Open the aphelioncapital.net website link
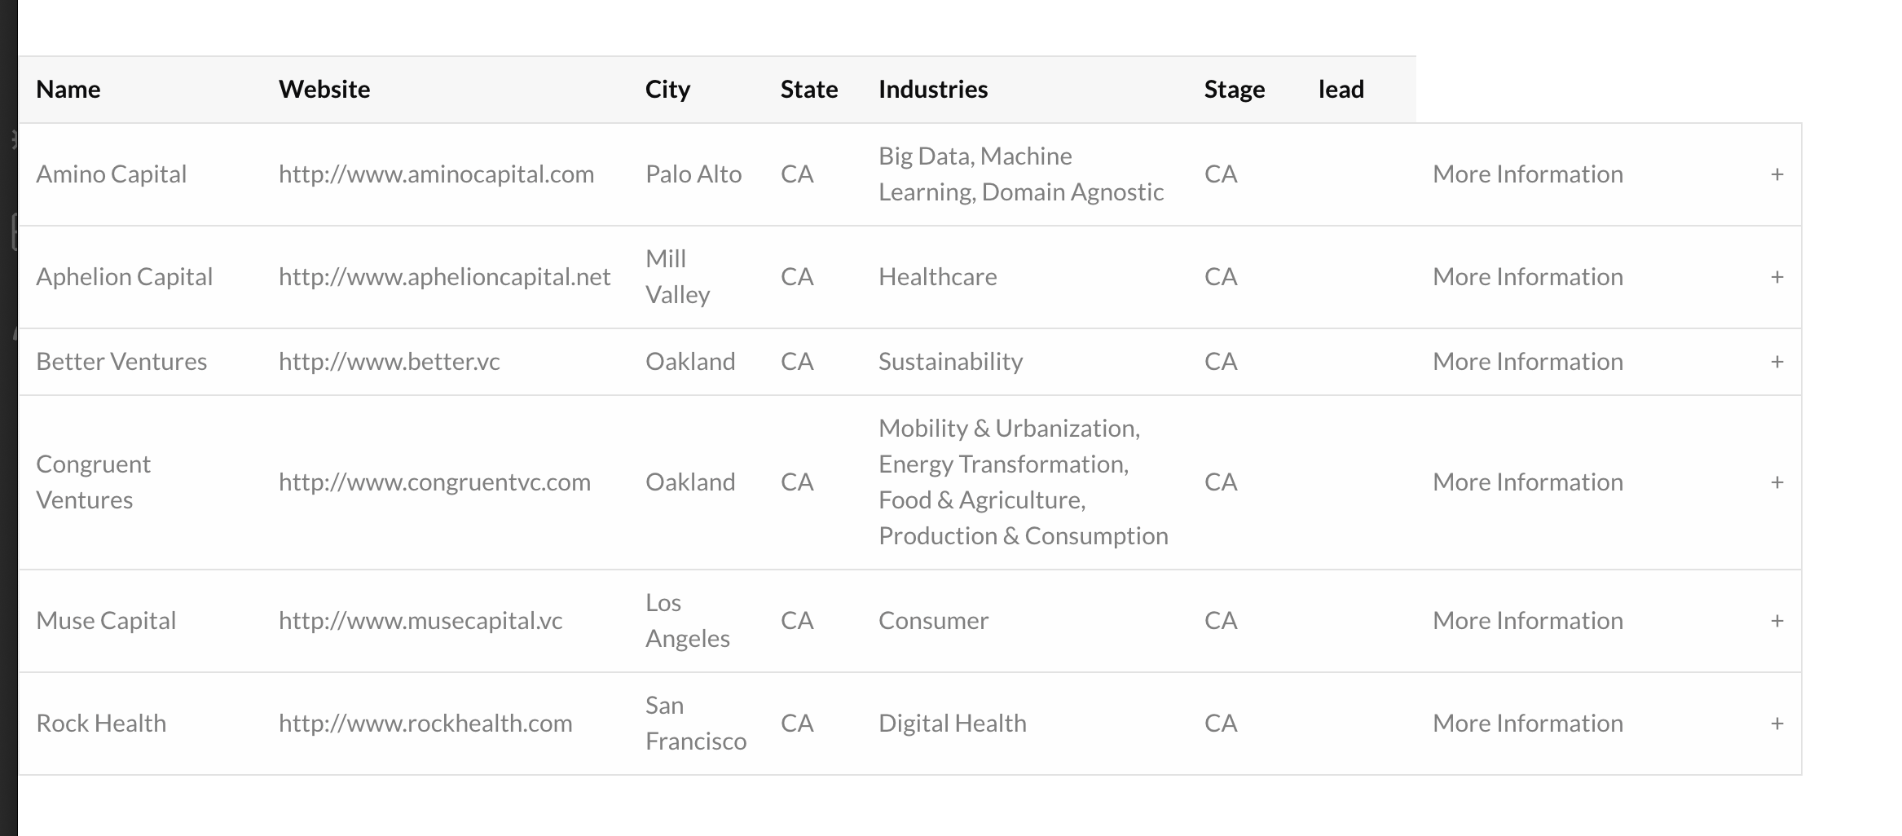This screenshot has width=1902, height=836. [444, 277]
